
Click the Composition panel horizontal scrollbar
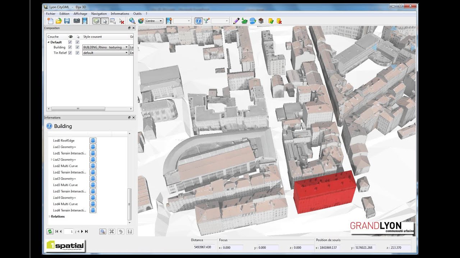point(78,109)
